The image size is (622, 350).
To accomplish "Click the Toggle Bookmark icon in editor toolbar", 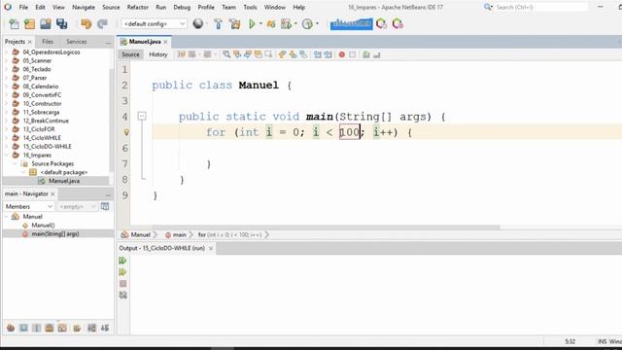I will (303, 54).
